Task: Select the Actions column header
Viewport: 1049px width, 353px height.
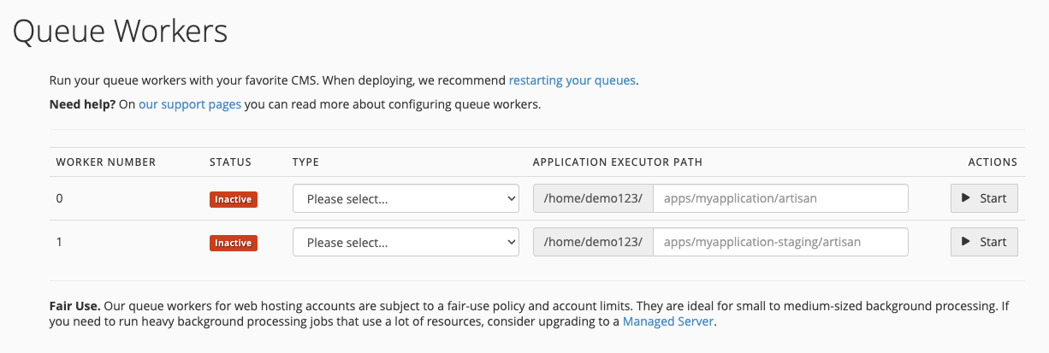Action: 992,162
